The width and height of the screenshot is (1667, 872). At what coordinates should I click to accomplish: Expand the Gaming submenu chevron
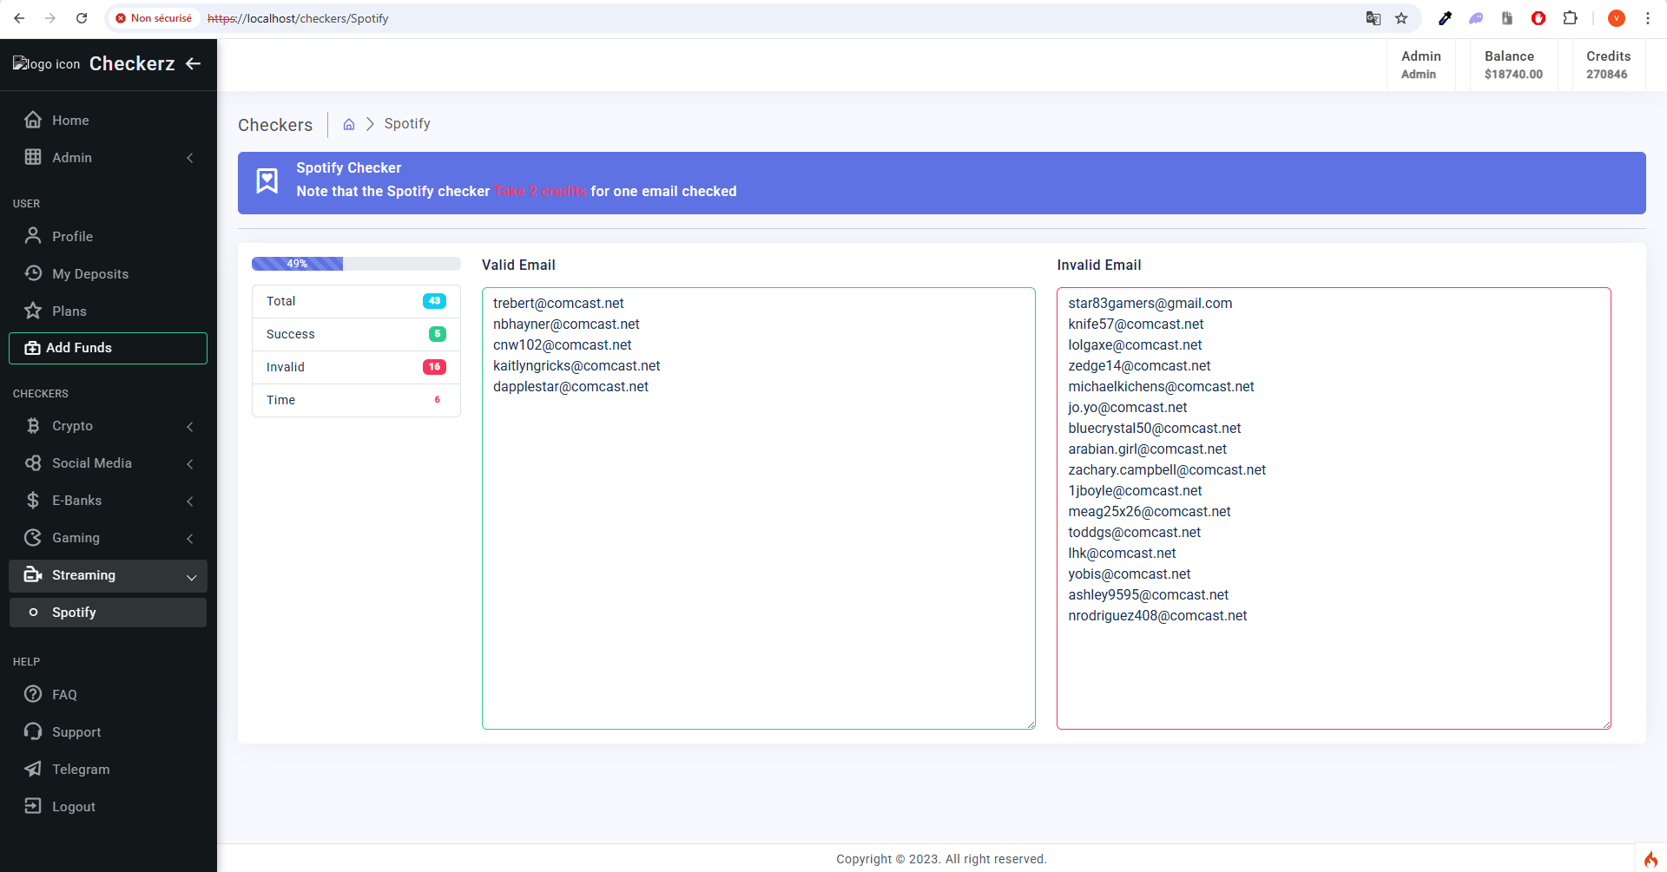(190, 538)
